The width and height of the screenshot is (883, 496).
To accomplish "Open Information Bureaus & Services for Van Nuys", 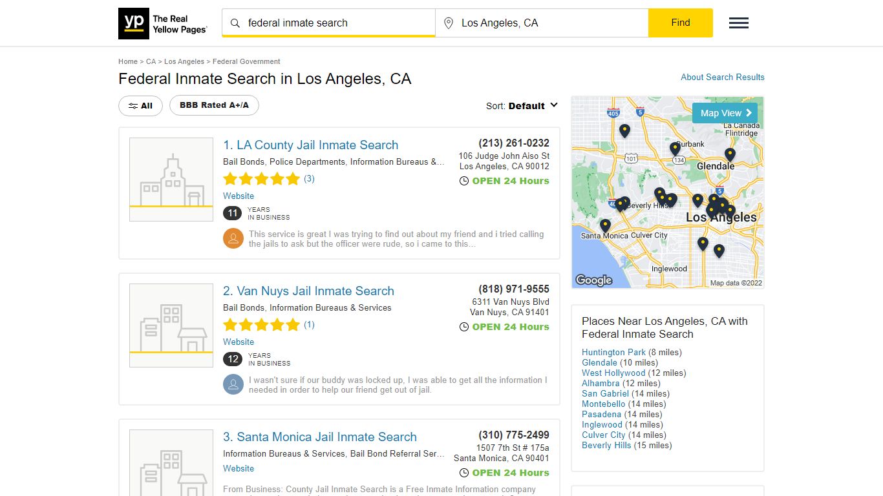I will [x=330, y=308].
